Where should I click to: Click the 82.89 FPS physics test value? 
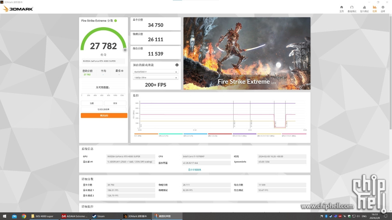206,190
